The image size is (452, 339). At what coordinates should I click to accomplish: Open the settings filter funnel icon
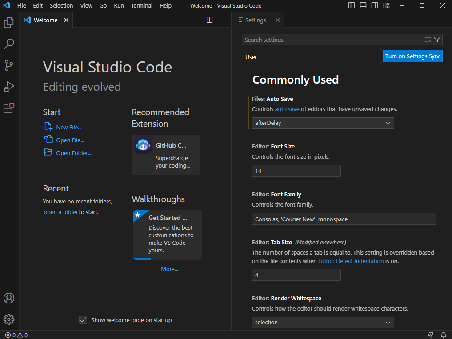[437, 40]
